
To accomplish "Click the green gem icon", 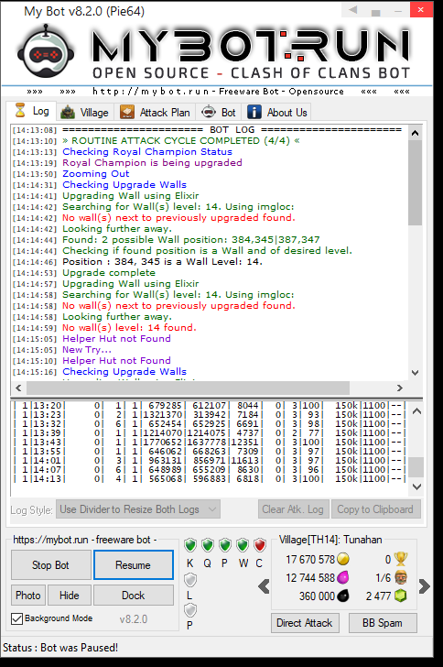I will coord(401,596).
